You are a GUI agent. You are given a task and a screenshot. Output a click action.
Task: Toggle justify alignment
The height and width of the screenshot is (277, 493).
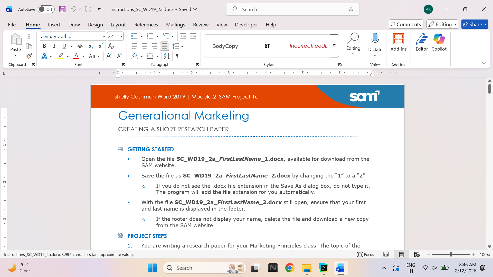[x=165, y=46]
